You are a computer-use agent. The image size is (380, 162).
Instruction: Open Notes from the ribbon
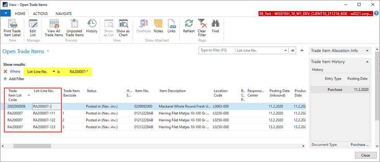coord(158,23)
